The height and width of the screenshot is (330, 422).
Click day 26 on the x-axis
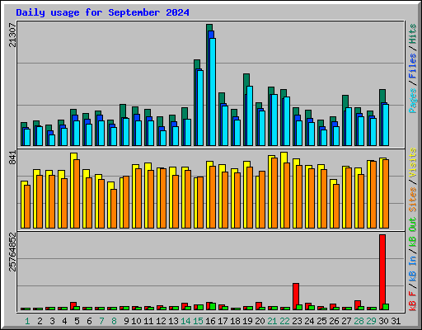(334, 321)
